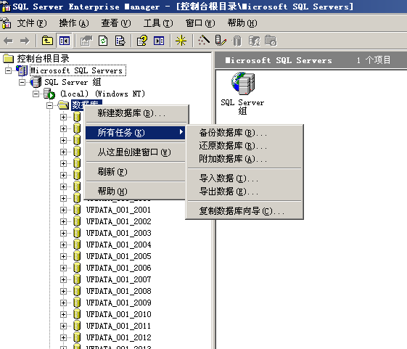Click the (local) server running icon

pos(49,94)
